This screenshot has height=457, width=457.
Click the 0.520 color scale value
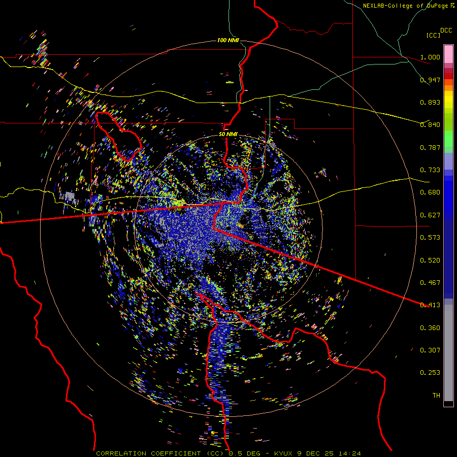[430, 260]
